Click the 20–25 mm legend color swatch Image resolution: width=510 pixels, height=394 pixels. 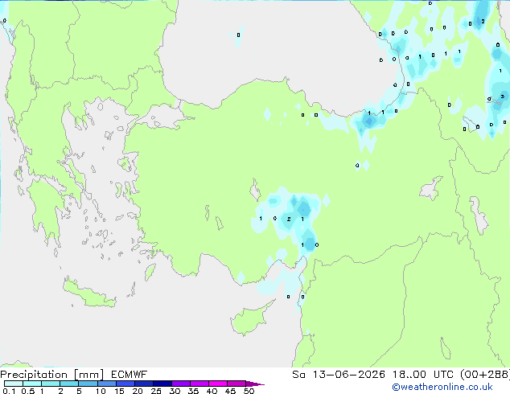click(x=143, y=384)
